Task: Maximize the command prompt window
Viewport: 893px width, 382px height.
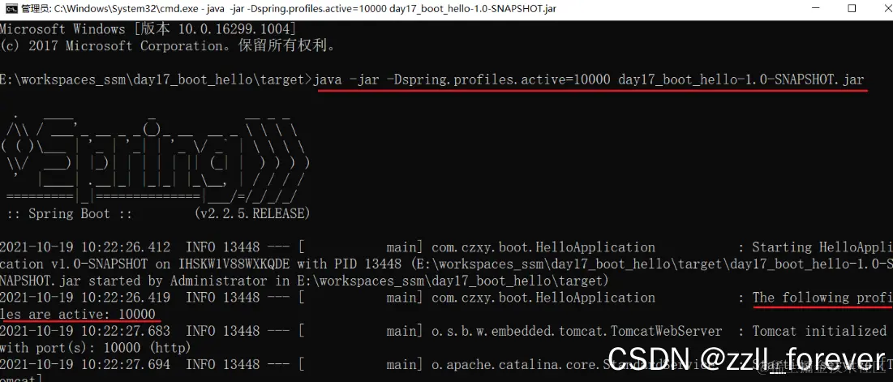Action: [852, 9]
